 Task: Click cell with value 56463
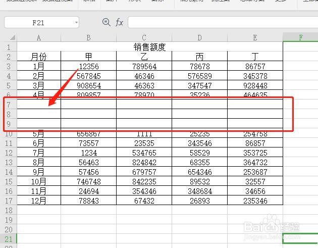88,162
